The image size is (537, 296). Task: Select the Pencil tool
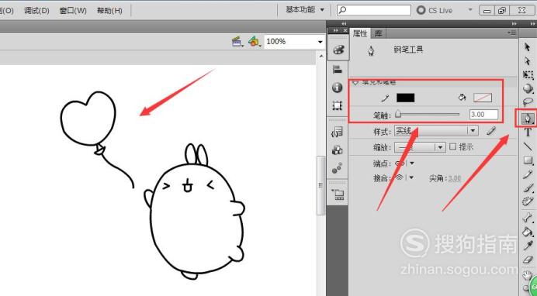pos(528,174)
